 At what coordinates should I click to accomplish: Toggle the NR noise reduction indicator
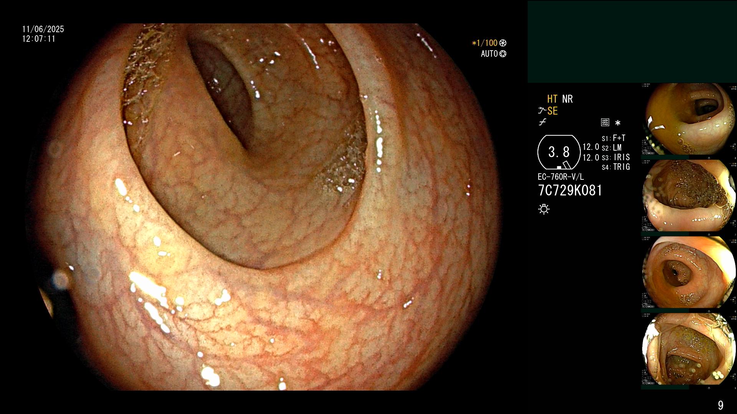click(567, 99)
